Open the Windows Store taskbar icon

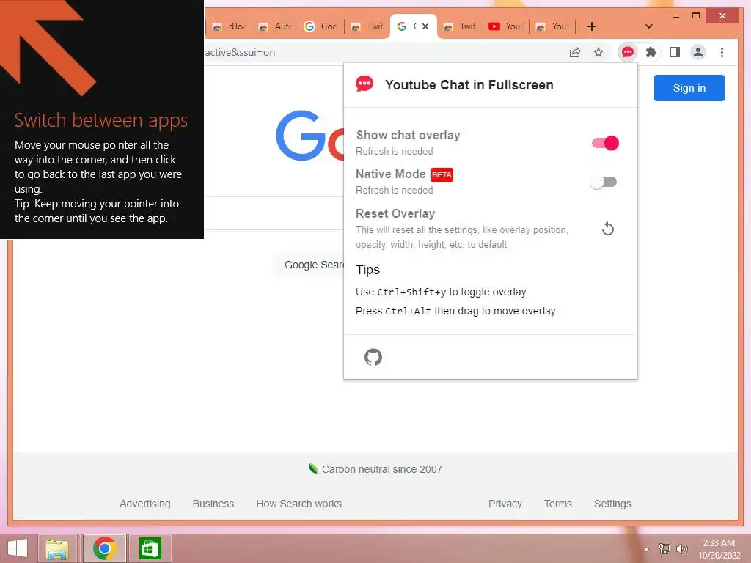(x=150, y=548)
